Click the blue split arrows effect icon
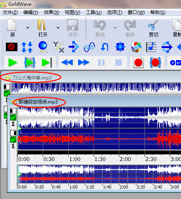 click(167, 47)
